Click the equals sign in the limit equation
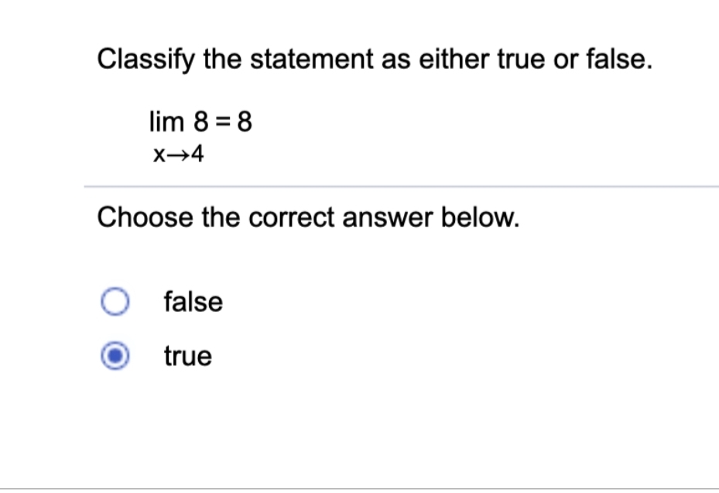The height and width of the screenshot is (493, 719). [x=221, y=122]
